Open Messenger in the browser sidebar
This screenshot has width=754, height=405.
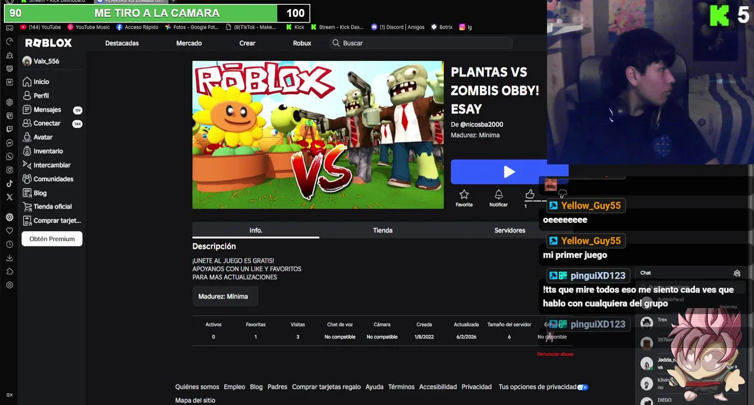coord(10,143)
